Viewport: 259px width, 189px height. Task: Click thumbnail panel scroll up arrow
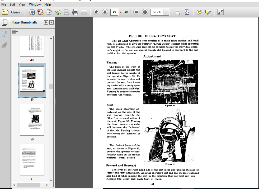[x=51, y=39]
